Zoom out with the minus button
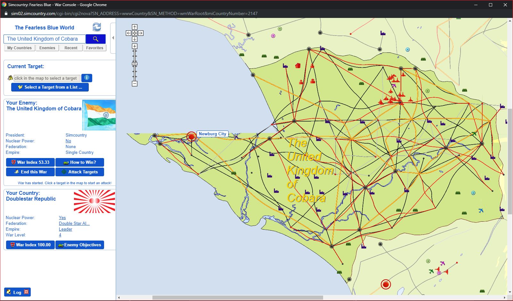Image resolution: width=513 pixels, height=301 pixels. point(135,84)
